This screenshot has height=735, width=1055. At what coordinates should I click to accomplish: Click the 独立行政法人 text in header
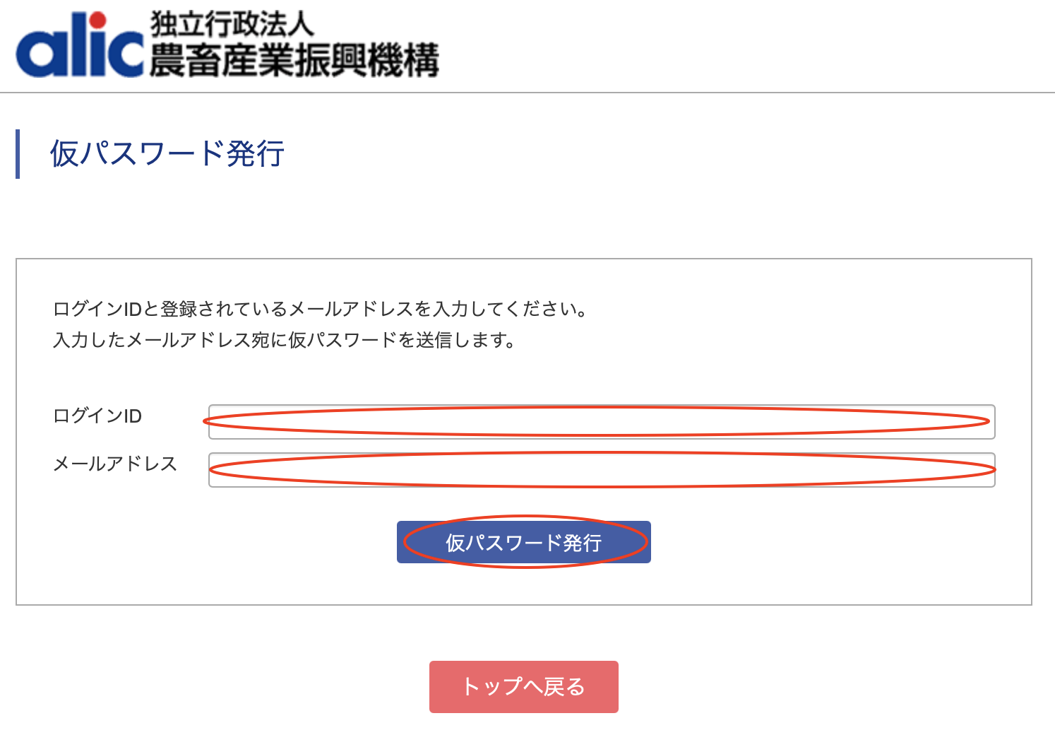[232, 24]
